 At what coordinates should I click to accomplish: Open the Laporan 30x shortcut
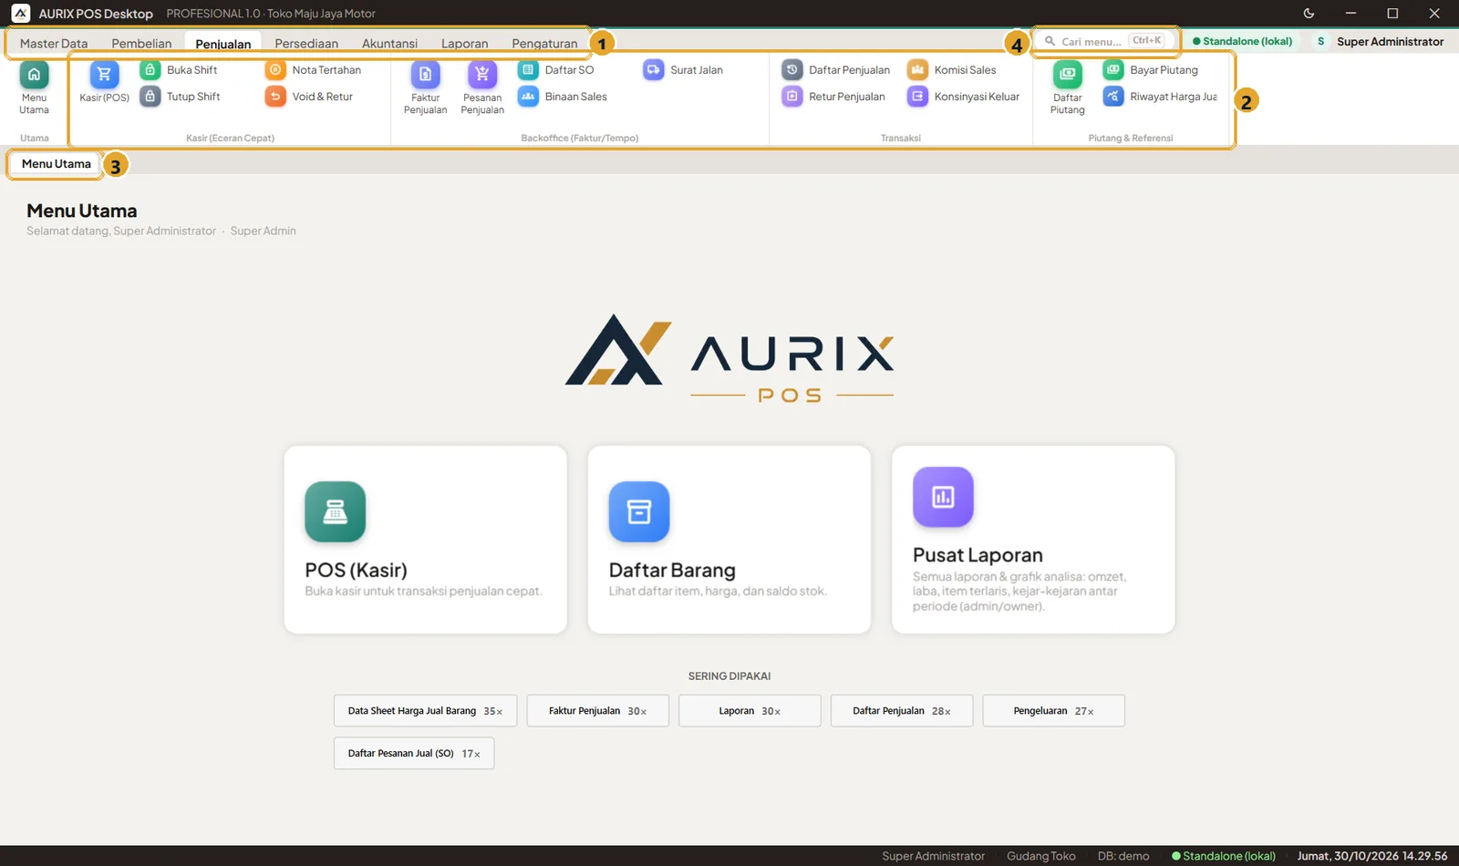coord(750,711)
